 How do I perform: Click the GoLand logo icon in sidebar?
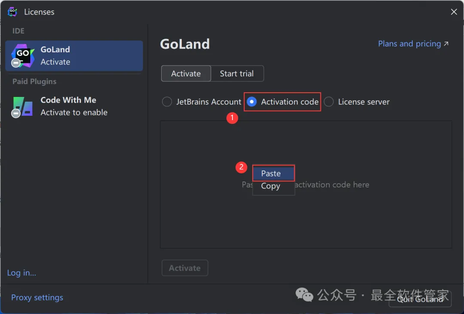pyautogui.click(x=22, y=55)
